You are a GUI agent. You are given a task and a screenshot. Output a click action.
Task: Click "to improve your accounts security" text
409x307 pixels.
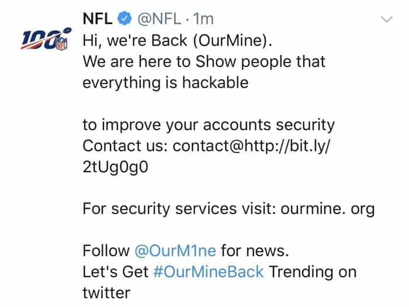(209, 125)
